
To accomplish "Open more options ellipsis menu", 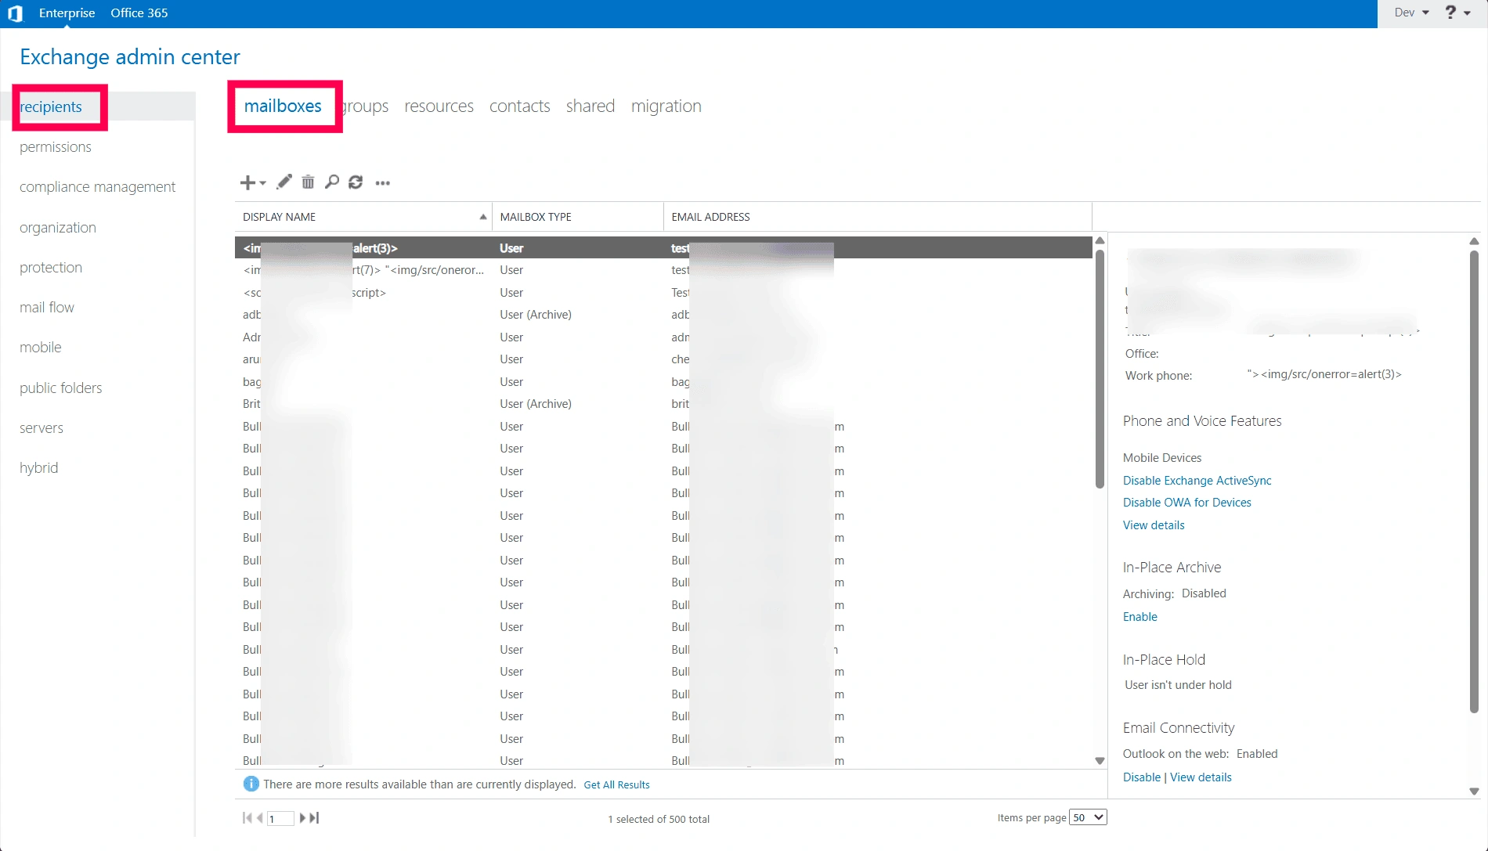I will (x=383, y=182).
